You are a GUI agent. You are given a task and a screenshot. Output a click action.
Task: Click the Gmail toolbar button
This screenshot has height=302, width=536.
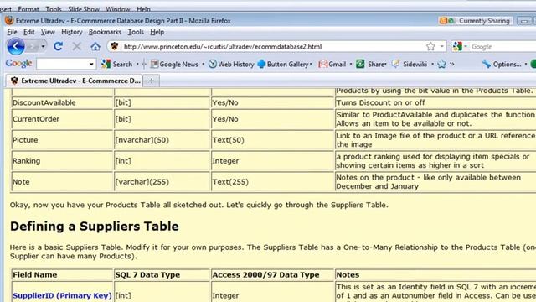332,64
